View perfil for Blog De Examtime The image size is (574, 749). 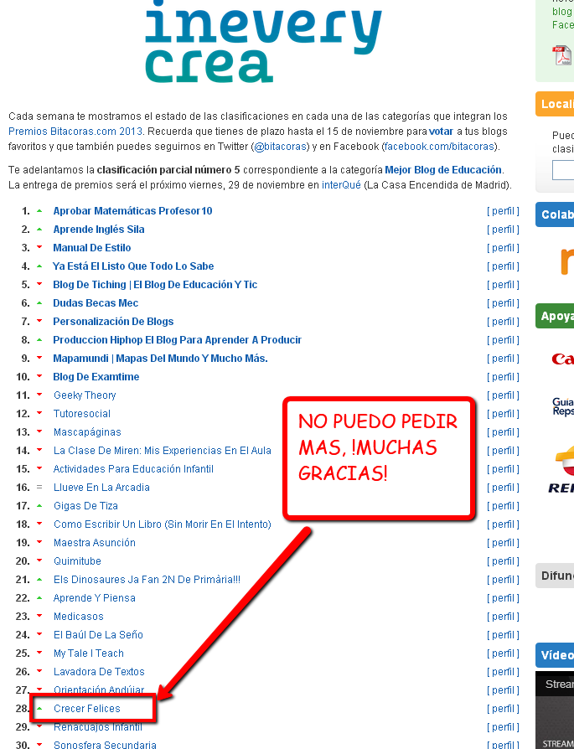503,377
